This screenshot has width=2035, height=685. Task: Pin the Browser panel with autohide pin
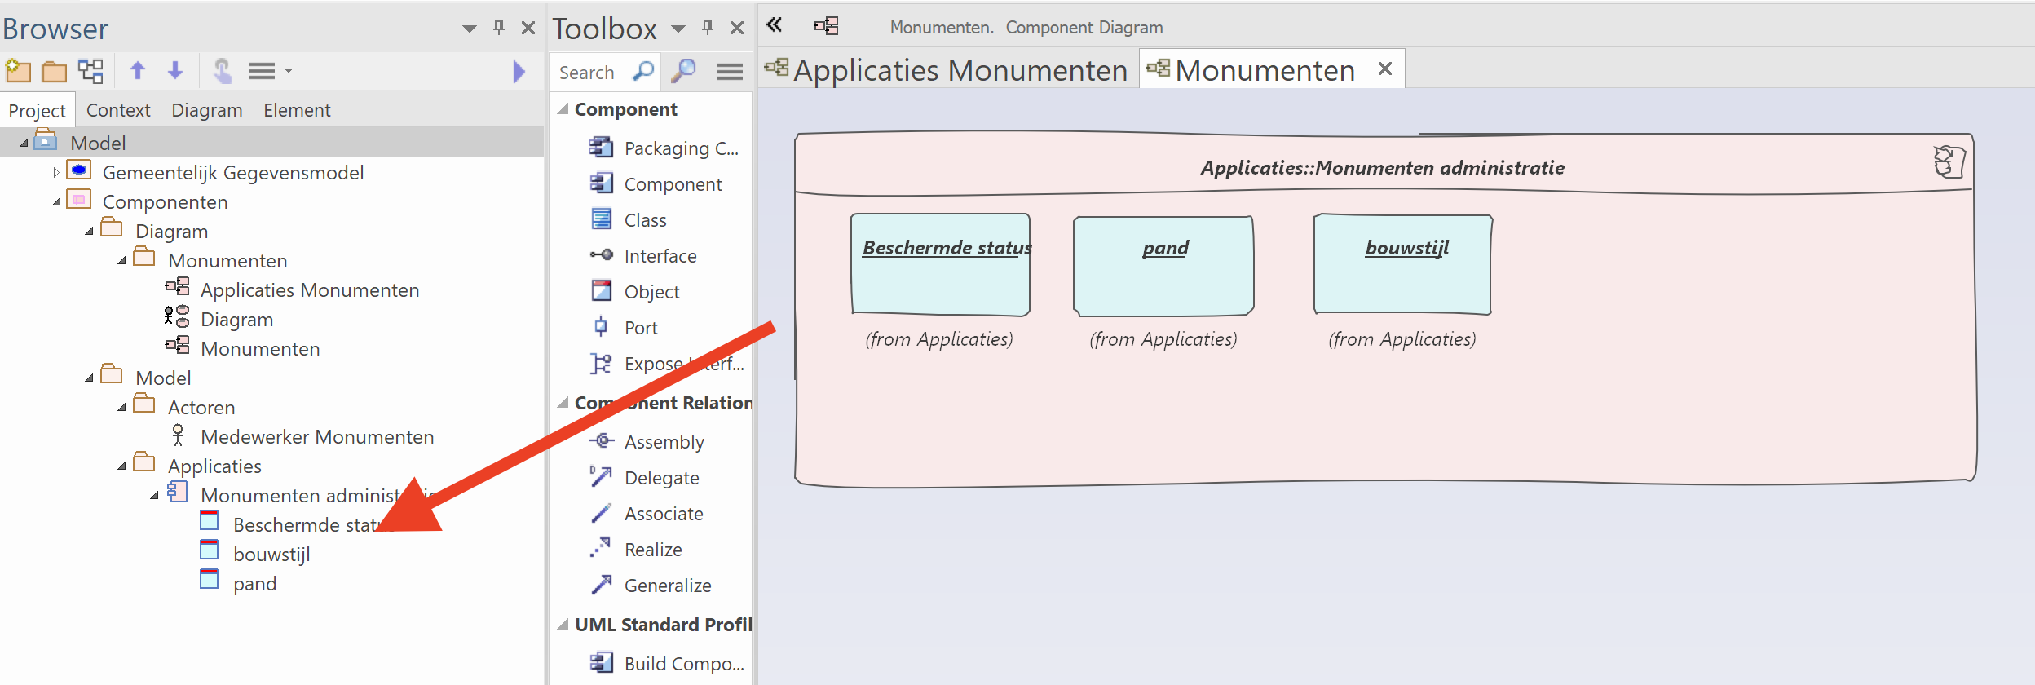click(499, 28)
